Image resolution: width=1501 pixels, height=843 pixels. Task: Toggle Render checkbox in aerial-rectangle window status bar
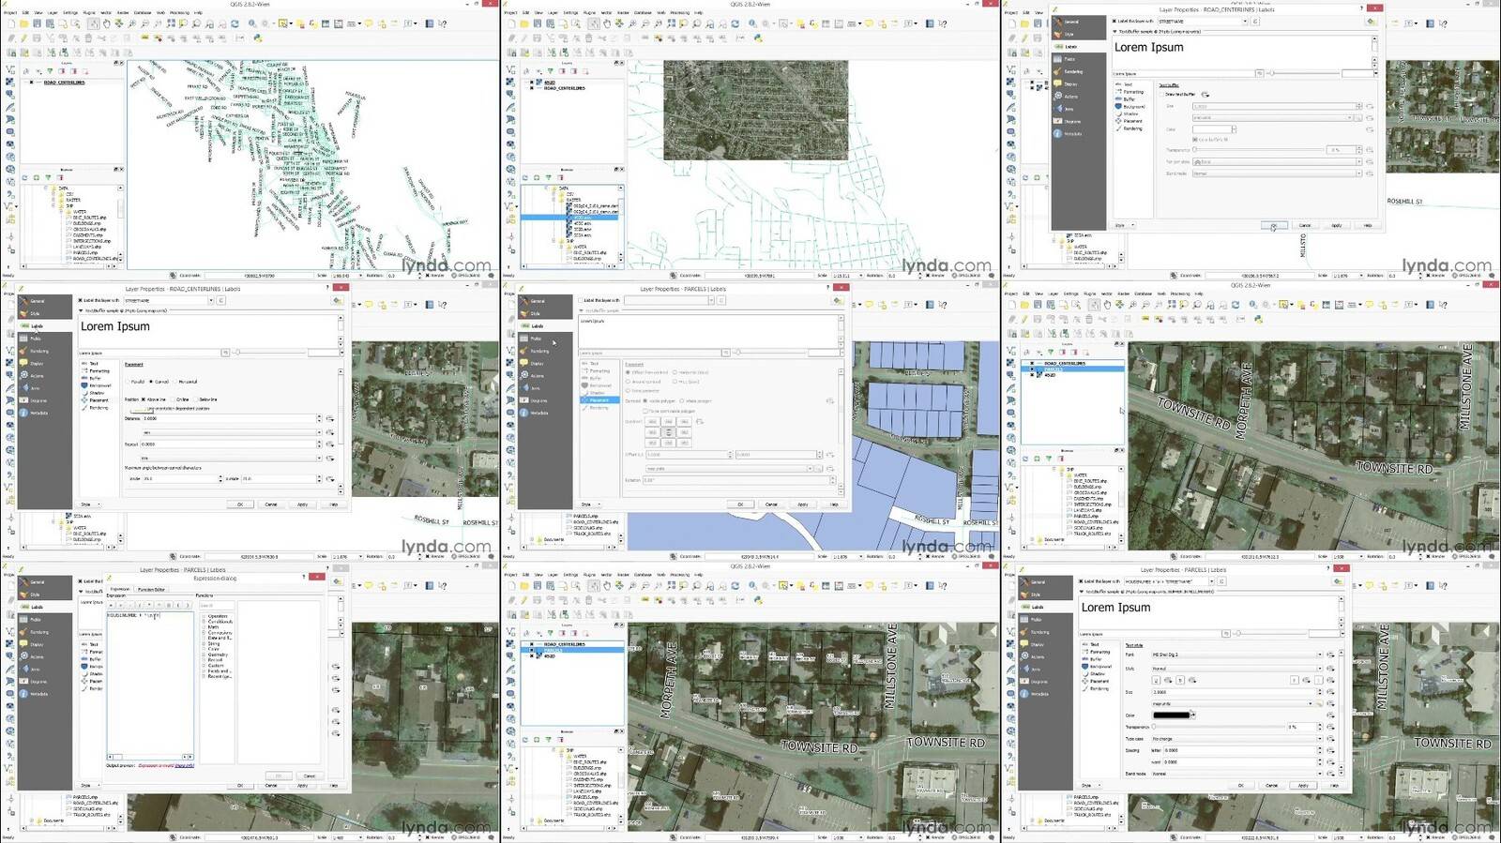pyautogui.click(x=928, y=276)
